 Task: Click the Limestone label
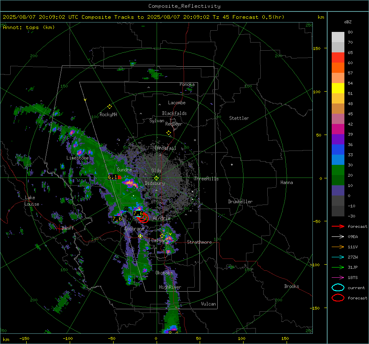(x=77, y=158)
